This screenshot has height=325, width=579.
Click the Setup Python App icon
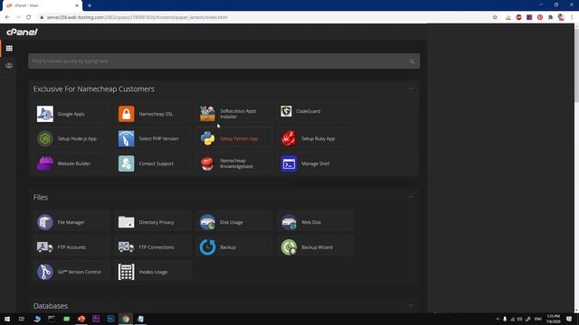tap(207, 139)
